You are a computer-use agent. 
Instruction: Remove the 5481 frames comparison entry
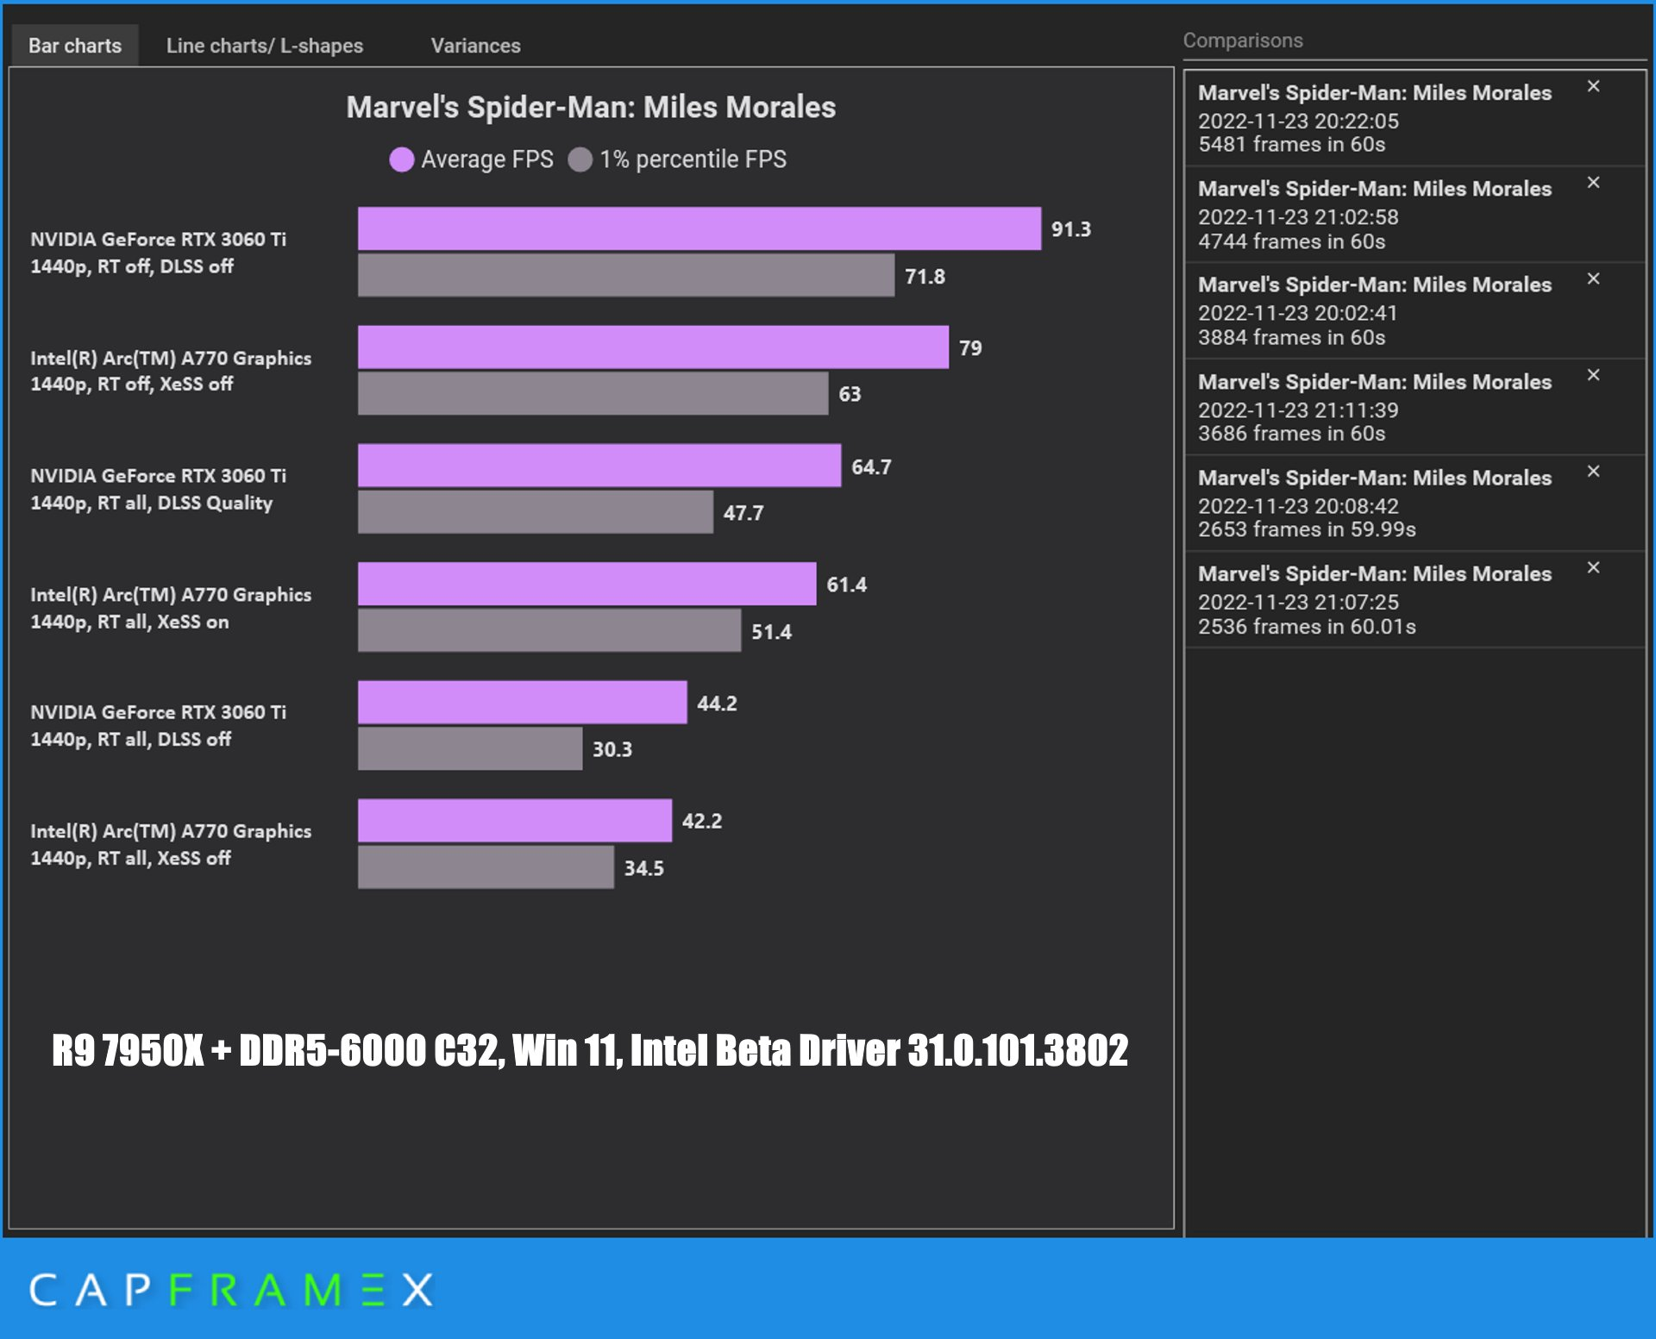(1593, 86)
